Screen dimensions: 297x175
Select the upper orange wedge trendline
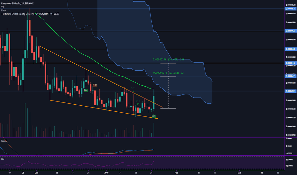tap(100, 76)
